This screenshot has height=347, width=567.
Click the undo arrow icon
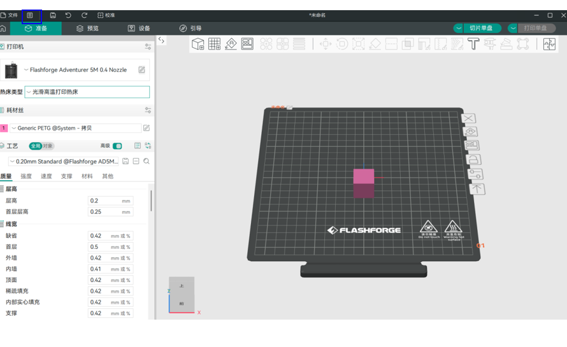point(69,15)
